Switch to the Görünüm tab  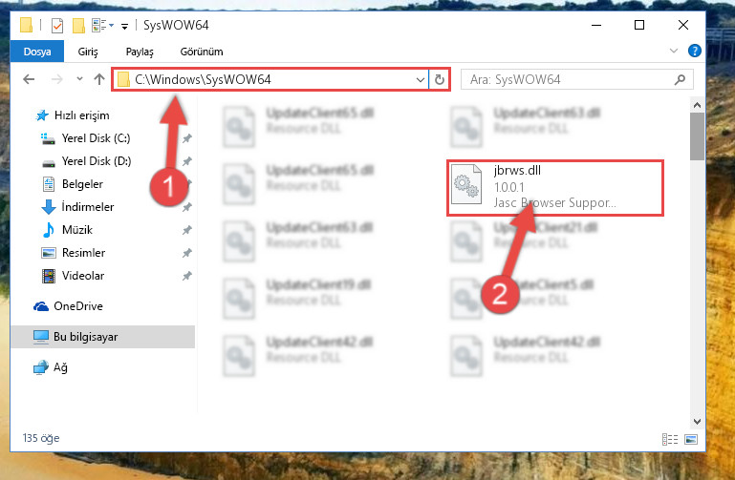click(x=202, y=52)
